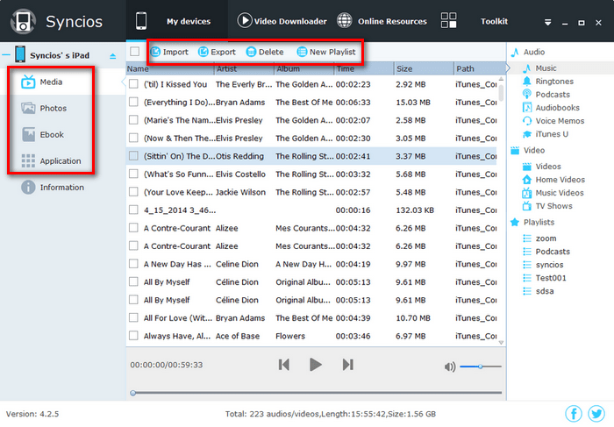This screenshot has width=614, height=427.
Task: Open the Music Videos category
Action: 560,193
